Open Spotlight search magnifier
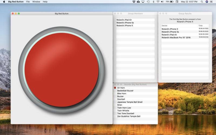Viewport: 216px width, 135px height. pyautogui.click(x=202, y=2)
